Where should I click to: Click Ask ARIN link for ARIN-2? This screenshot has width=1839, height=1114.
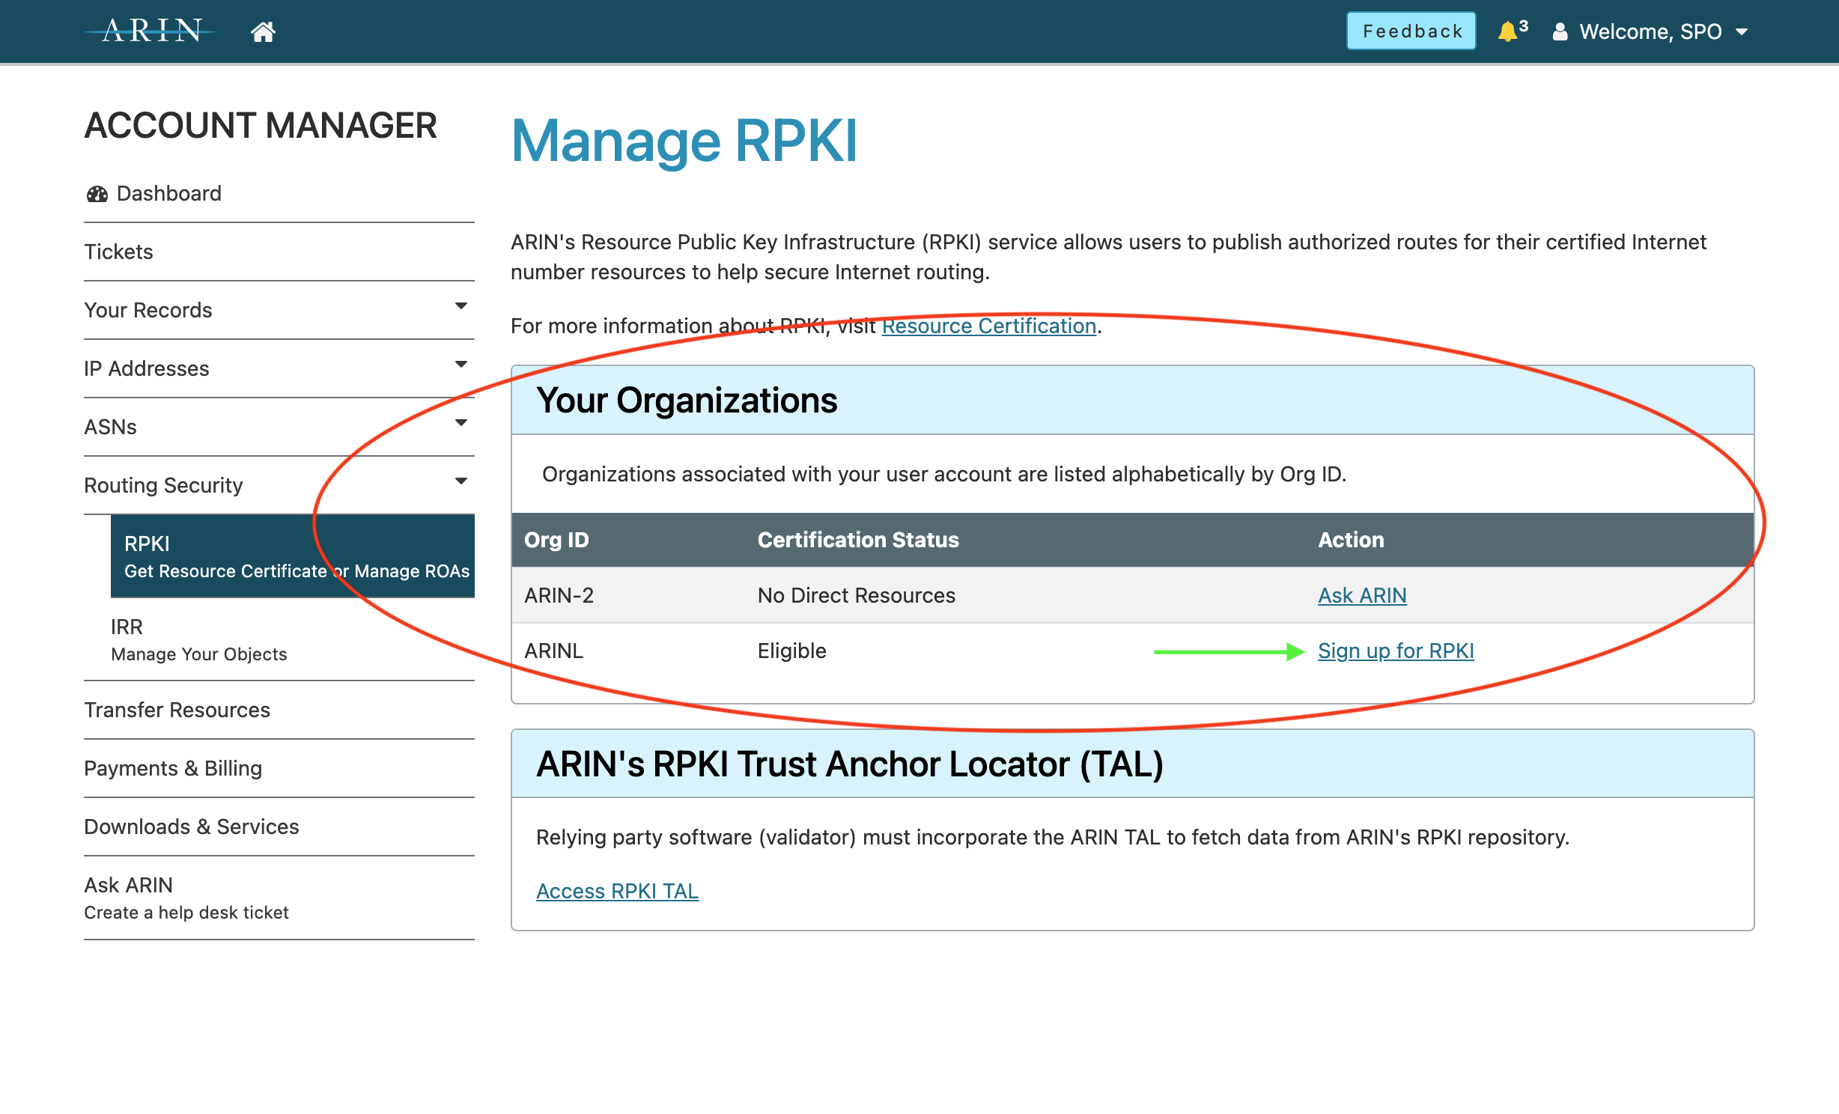point(1362,595)
